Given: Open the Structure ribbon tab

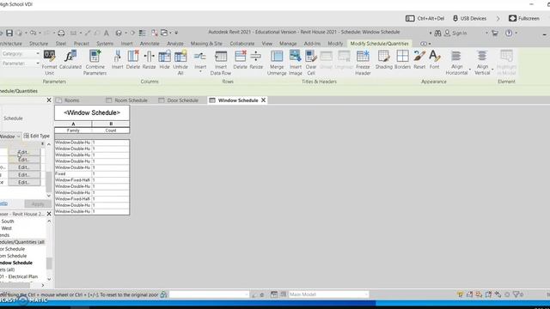Looking at the screenshot, I should point(39,44).
